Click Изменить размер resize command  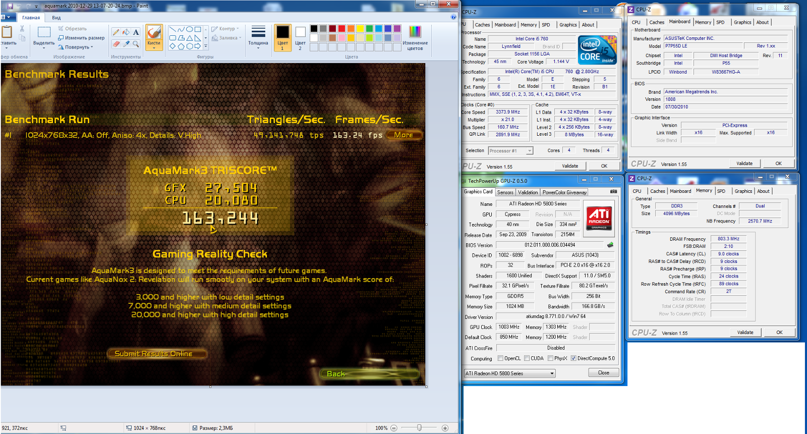(81, 38)
